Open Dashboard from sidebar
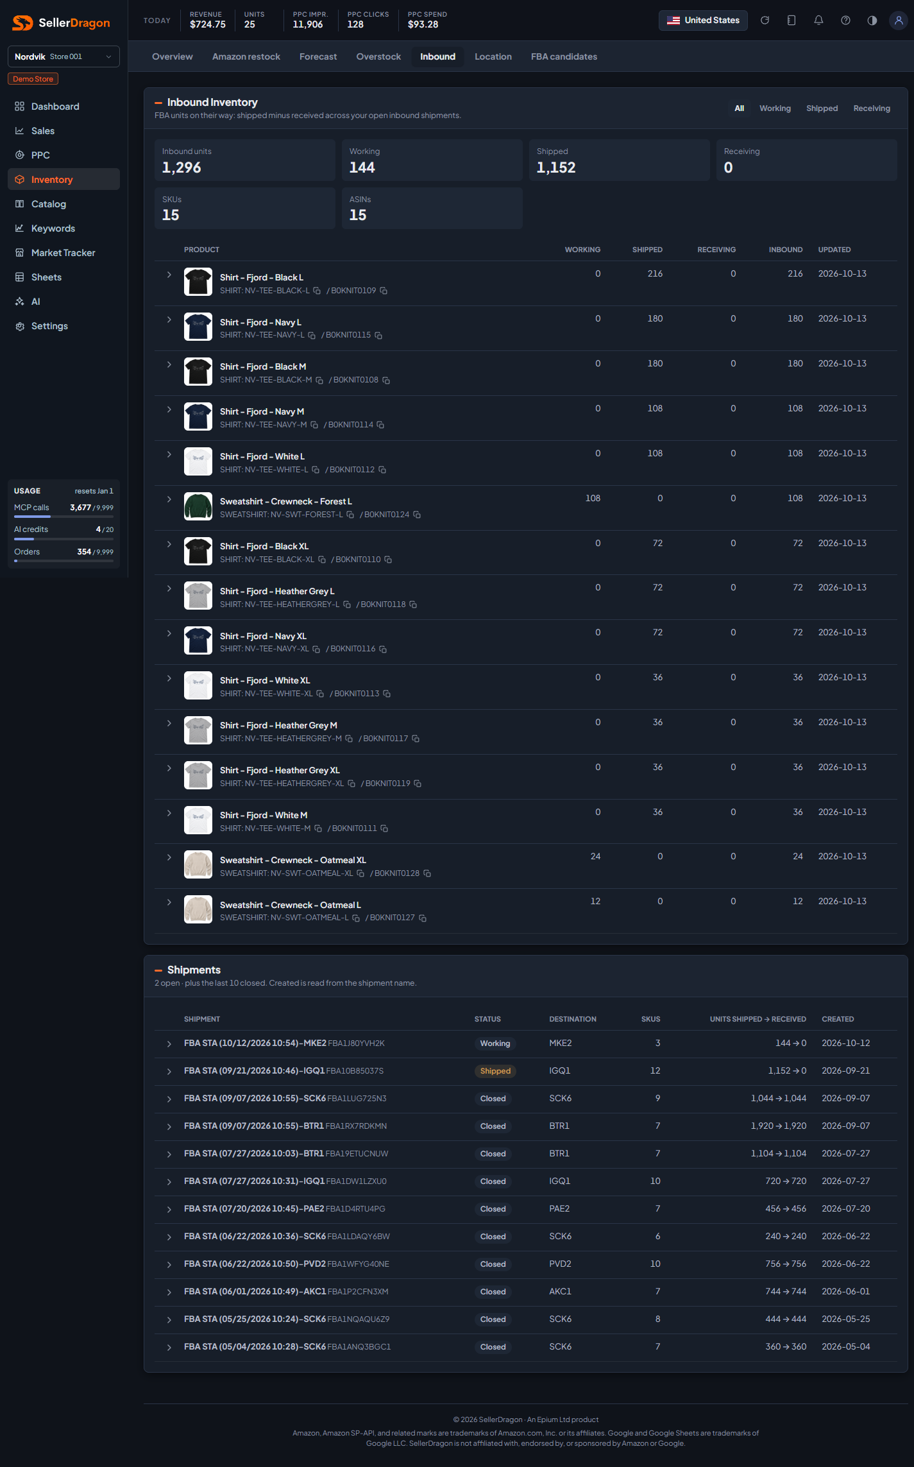Image resolution: width=914 pixels, height=1467 pixels. pyautogui.click(x=63, y=107)
